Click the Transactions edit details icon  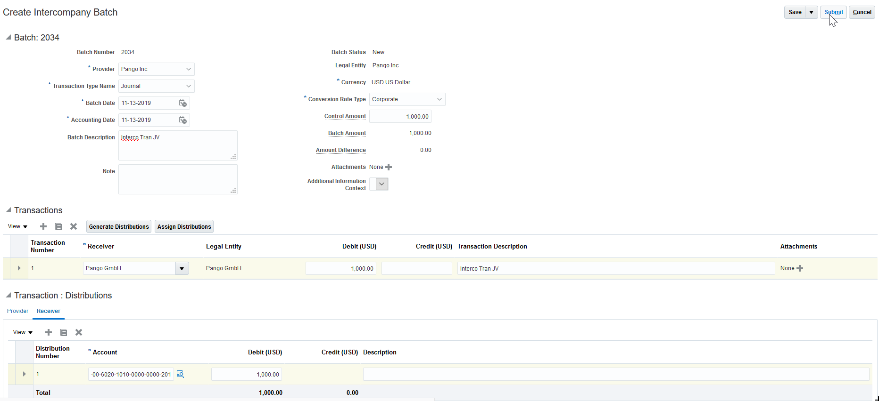(58, 226)
